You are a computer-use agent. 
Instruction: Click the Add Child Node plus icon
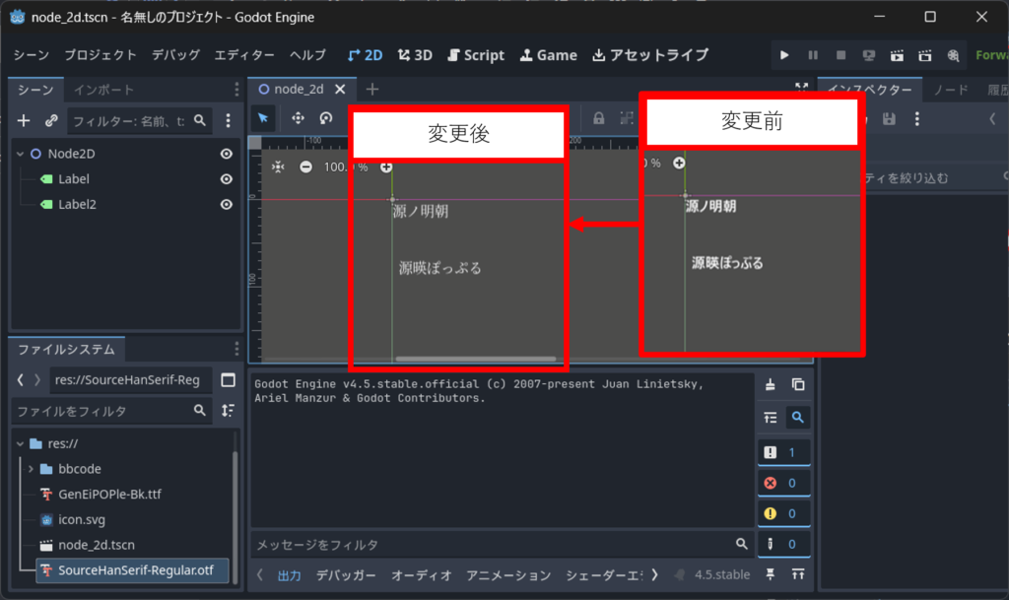(x=25, y=120)
